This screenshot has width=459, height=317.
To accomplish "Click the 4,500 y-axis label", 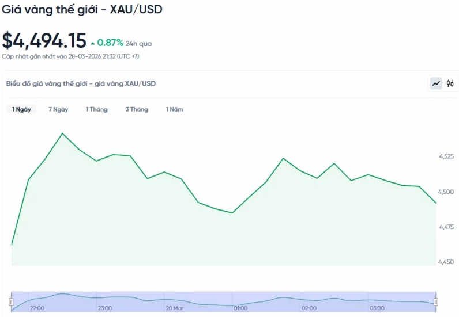I will 446,192.
